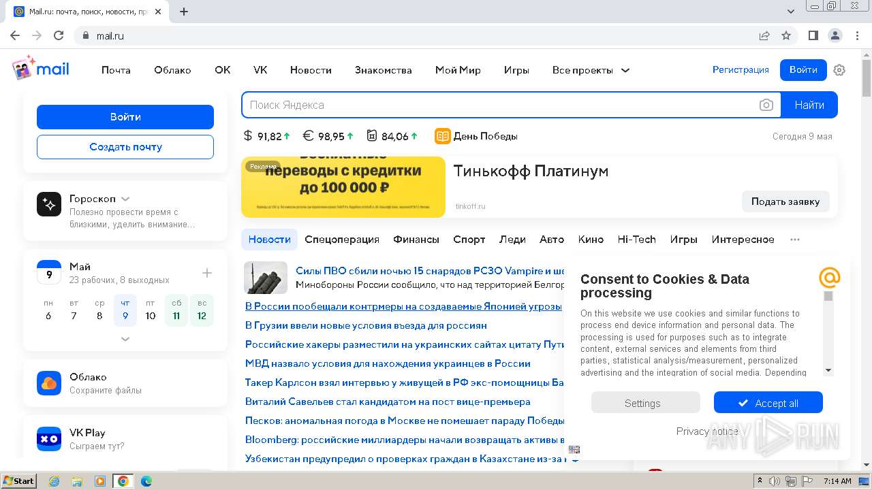The image size is (872, 490).
Task: Bookmark this page star icon
Action: [786, 35]
